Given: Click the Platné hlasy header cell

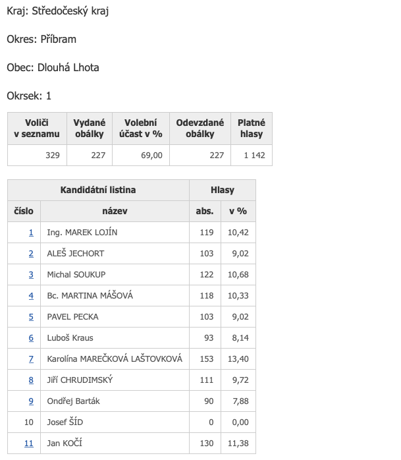Looking at the screenshot, I should (x=252, y=129).
